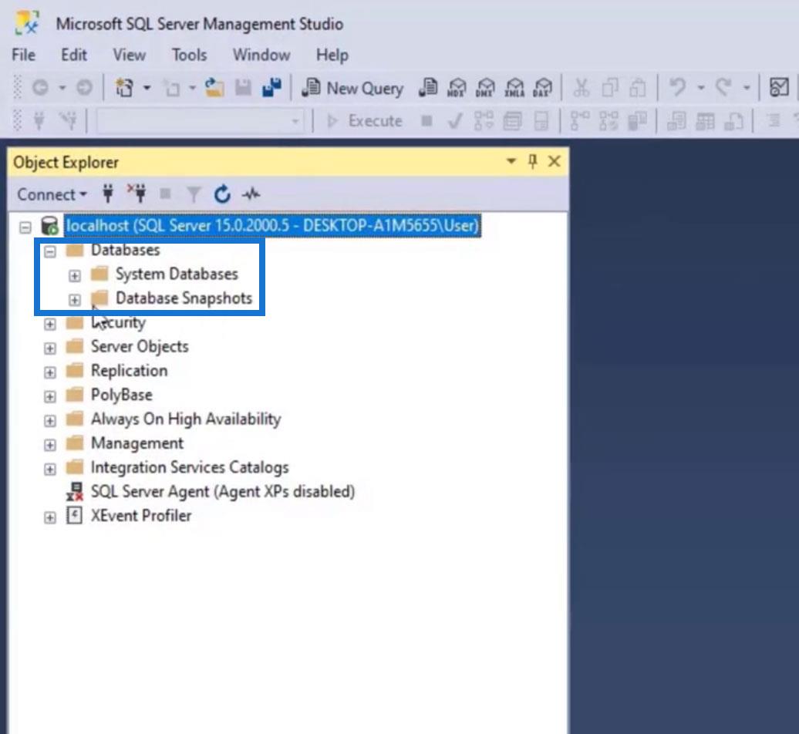This screenshot has width=799, height=734.
Task: Click the Undo arrow icon
Action: pos(677,88)
